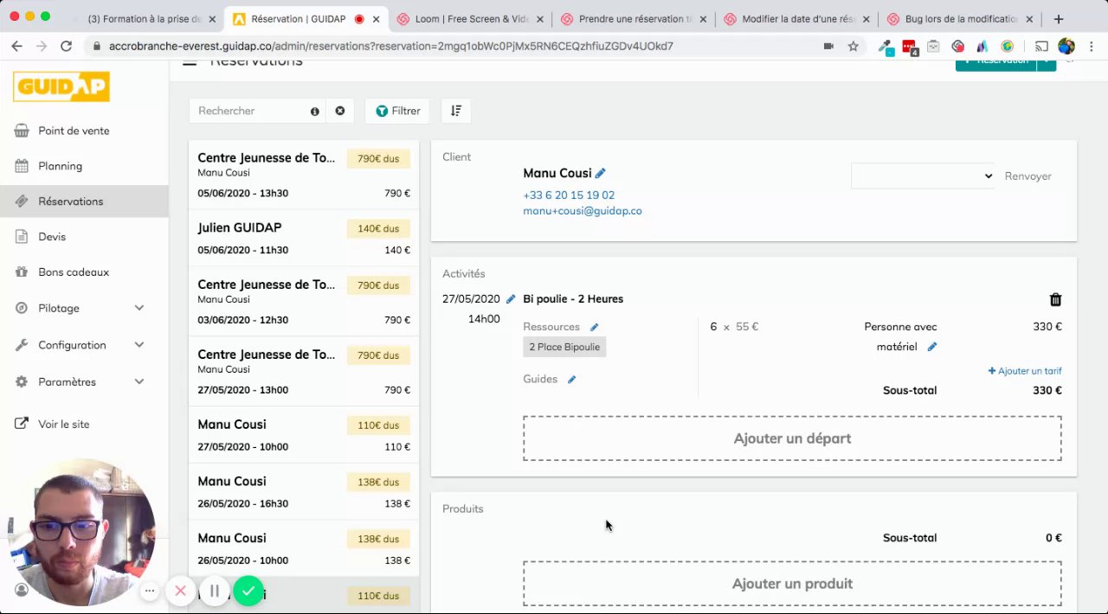Delete the Bi poulie activity trash icon
Screen dimensions: 1108x614
coord(1055,300)
